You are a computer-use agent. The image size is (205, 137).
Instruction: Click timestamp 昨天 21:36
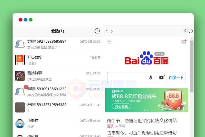click(93, 73)
